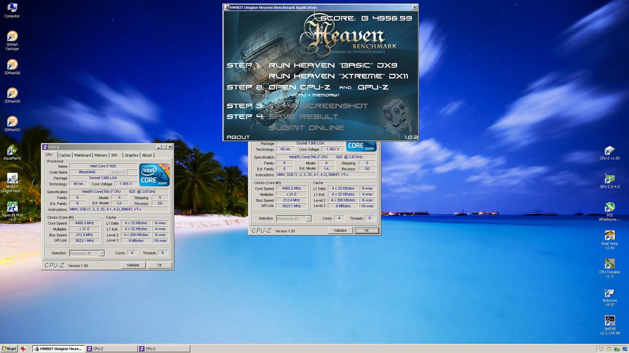The image size is (629, 353).
Task: Launch AquaMark3 from the desktop
Action: point(12,152)
